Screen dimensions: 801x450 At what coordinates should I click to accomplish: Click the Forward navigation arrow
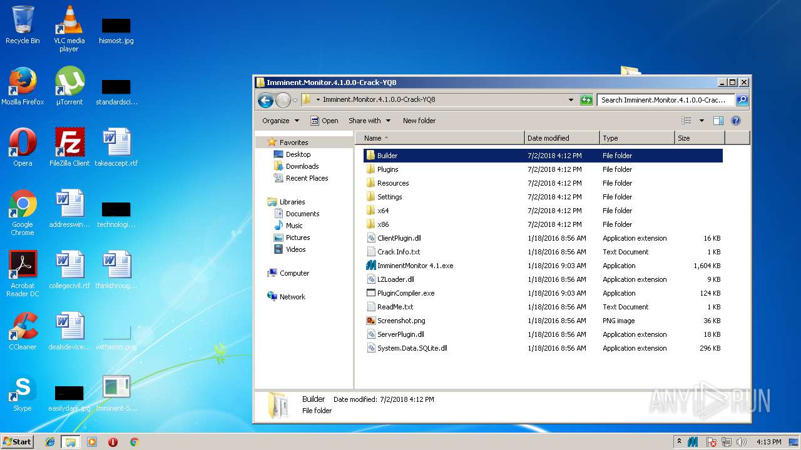(x=283, y=100)
